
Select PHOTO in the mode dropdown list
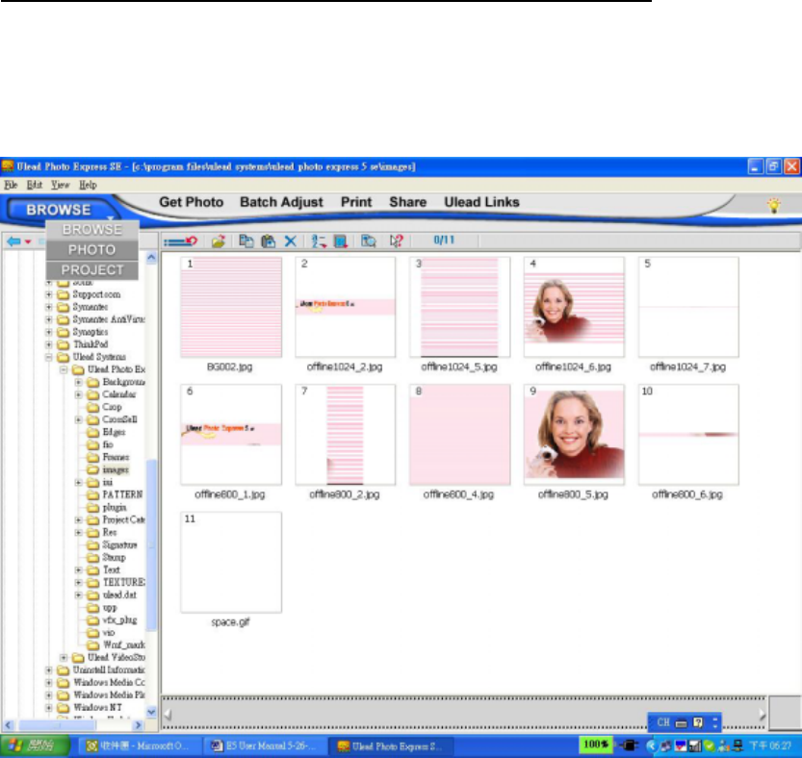92,250
